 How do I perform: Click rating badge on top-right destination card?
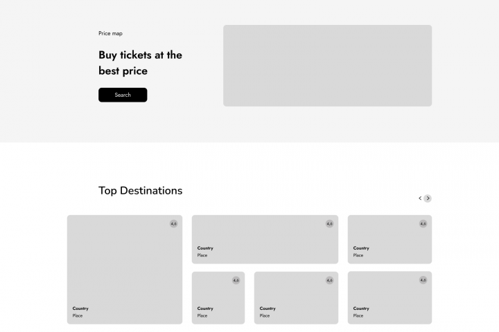tap(423, 223)
